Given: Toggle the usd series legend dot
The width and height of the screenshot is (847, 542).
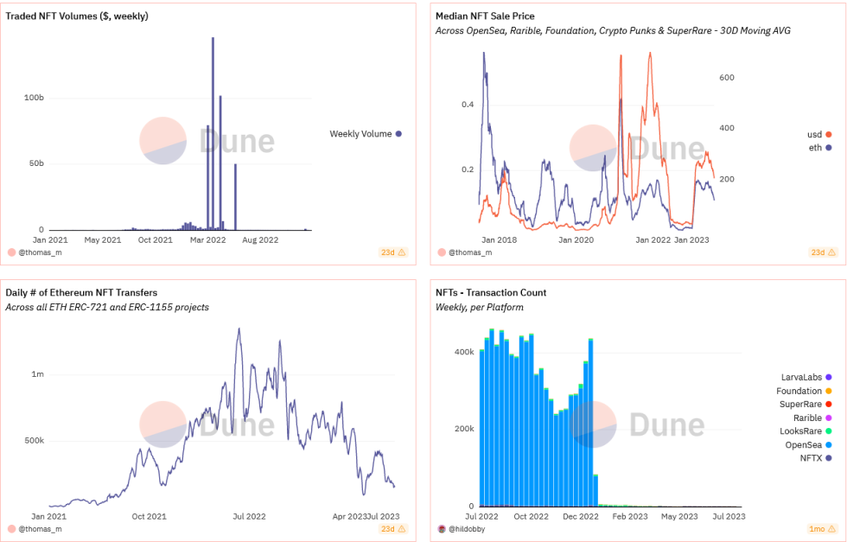Looking at the screenshot, I should [x=829, y=135].
